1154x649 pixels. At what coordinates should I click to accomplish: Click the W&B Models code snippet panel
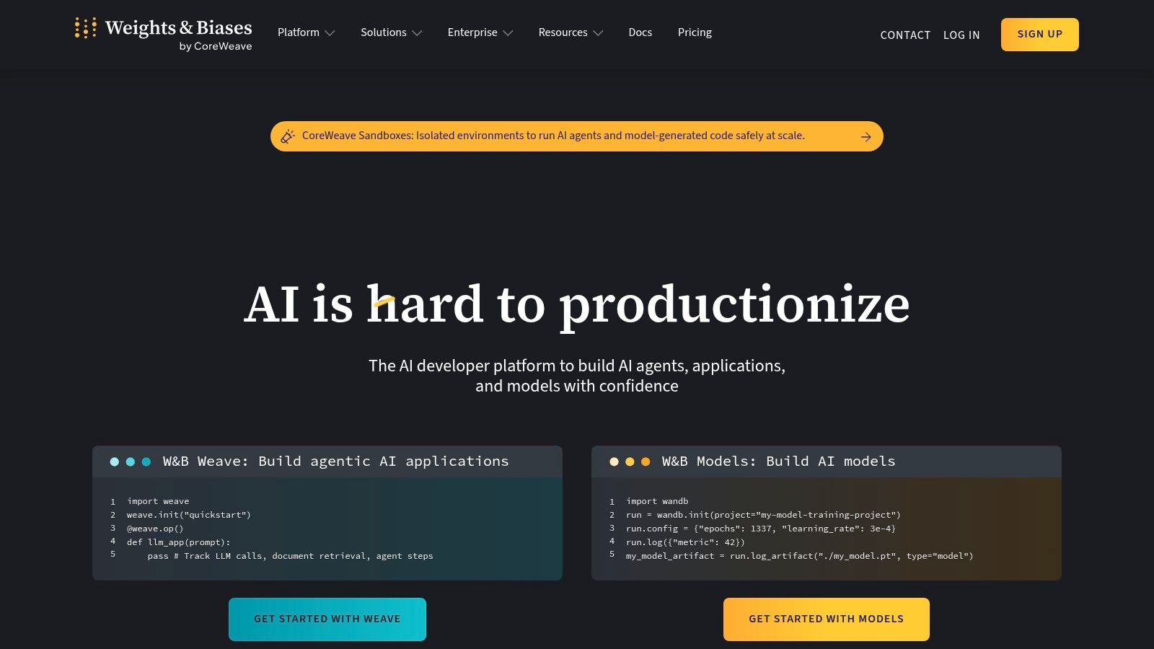(827, 513)
